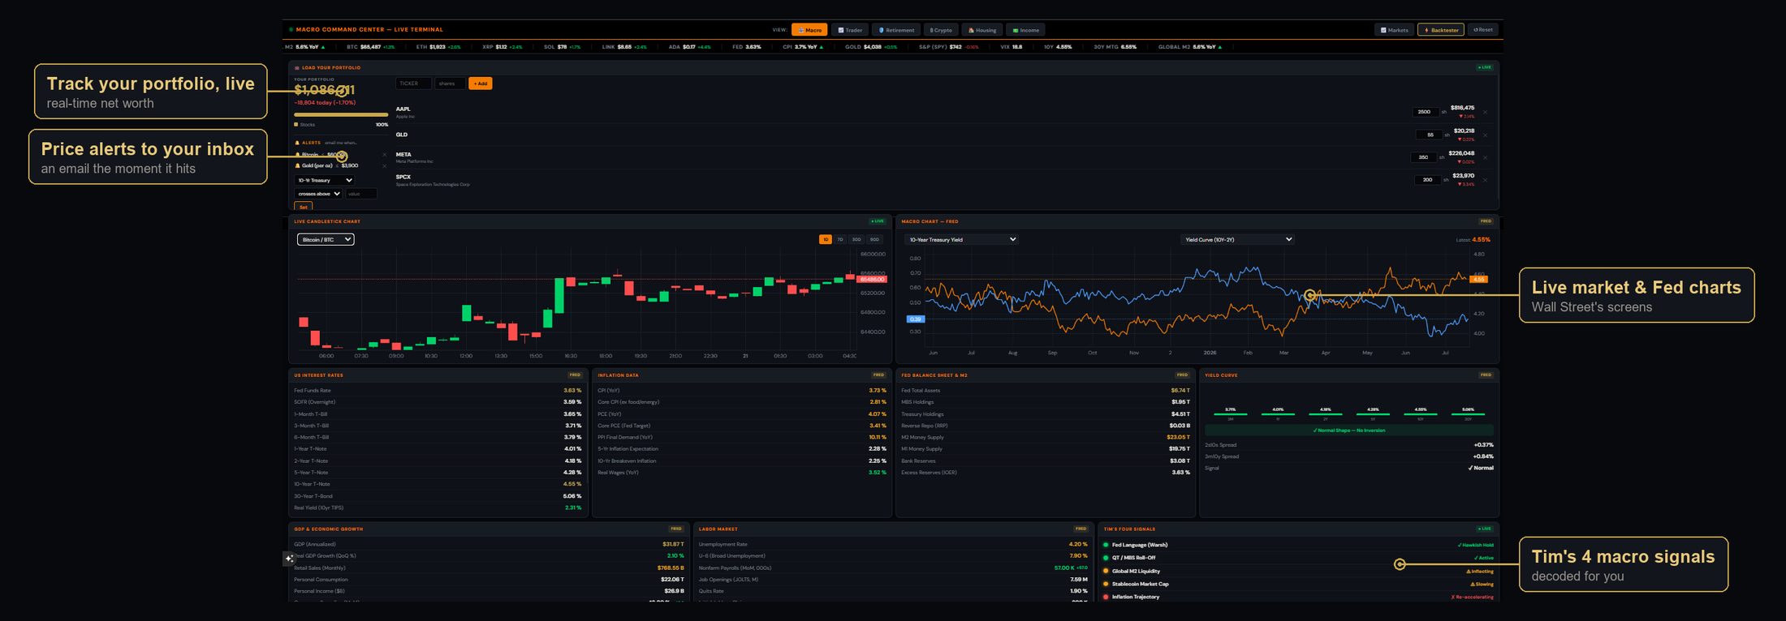Viewport: 1786px width, 621px height.
Task: Edit the SPCX share count field (200)
Action: [1428, 180]
